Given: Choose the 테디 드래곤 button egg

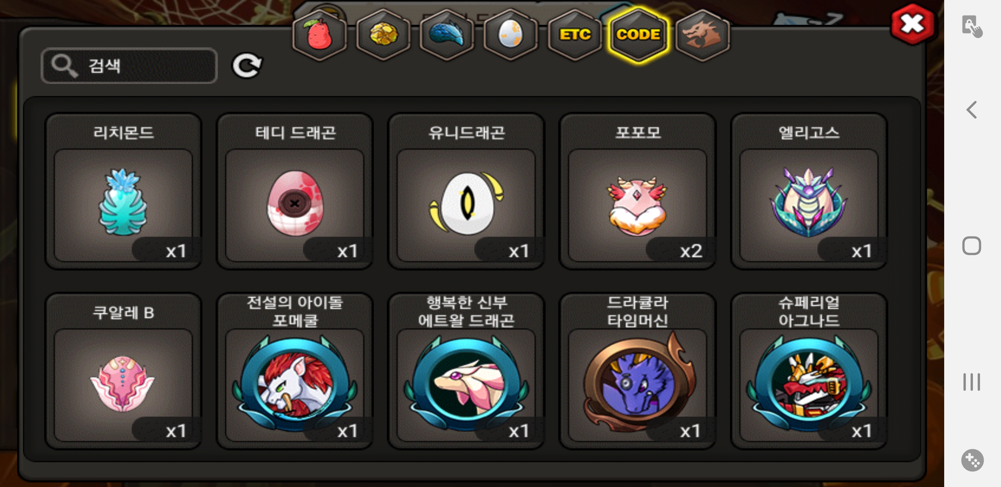Looking at the screenshot, I should point(295,191).
